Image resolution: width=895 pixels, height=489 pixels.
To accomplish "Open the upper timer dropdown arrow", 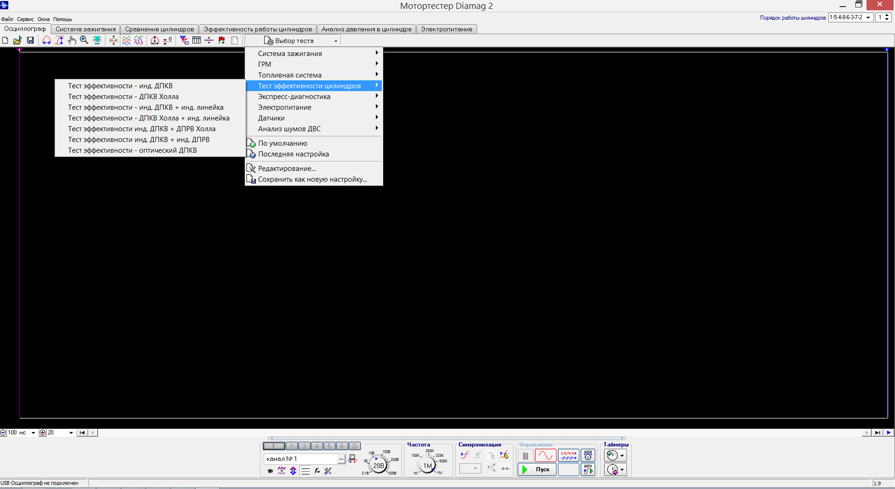I will tap(622, 456).
